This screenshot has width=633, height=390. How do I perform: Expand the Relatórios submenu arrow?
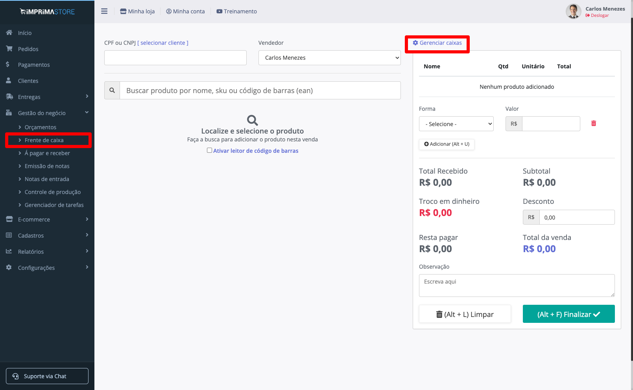click(x=87, y=251)
